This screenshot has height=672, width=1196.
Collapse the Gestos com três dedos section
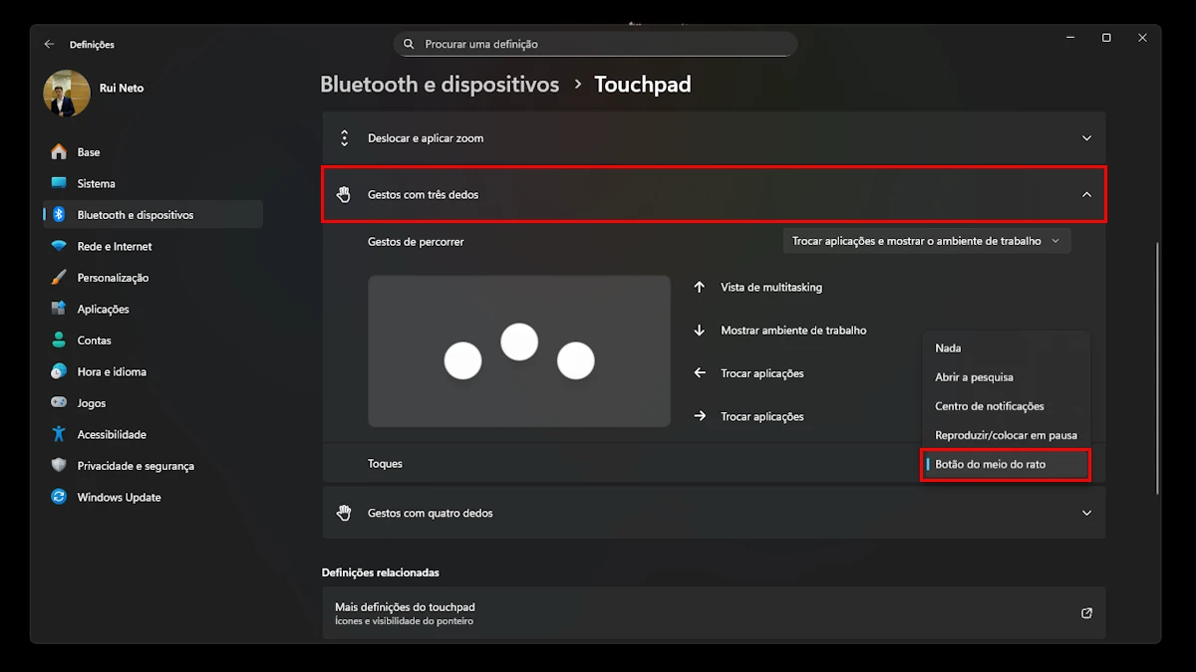[1086, 195]
